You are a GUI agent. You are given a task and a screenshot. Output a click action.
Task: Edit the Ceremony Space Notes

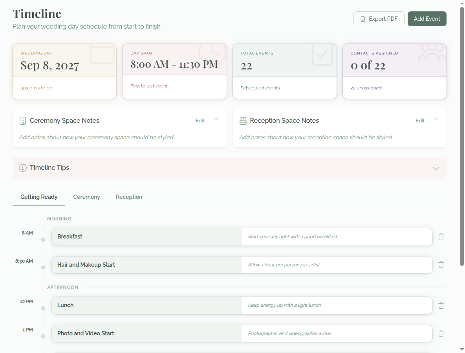tap(200, 120)
